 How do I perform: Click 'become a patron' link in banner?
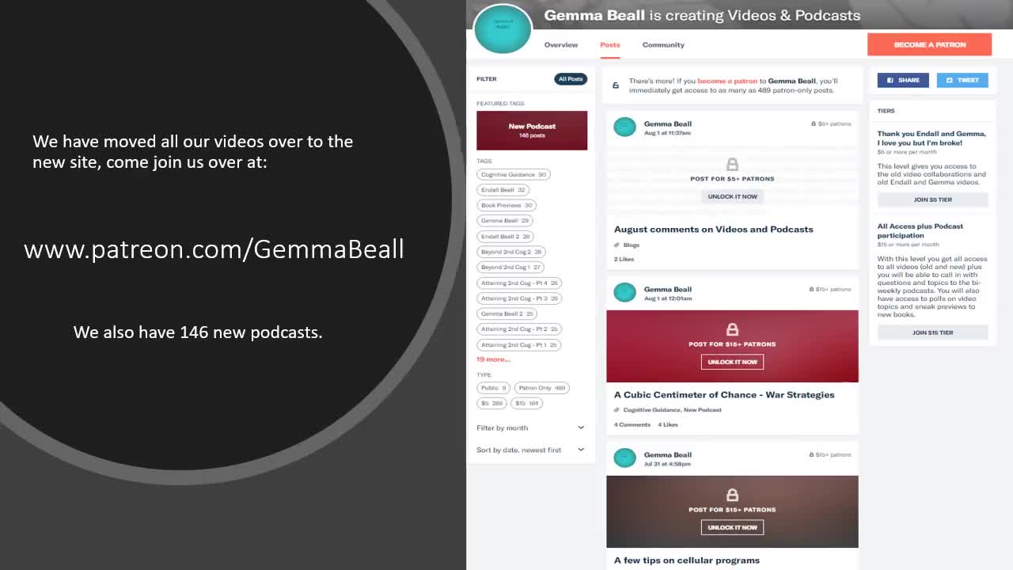(x=727, y=81)
